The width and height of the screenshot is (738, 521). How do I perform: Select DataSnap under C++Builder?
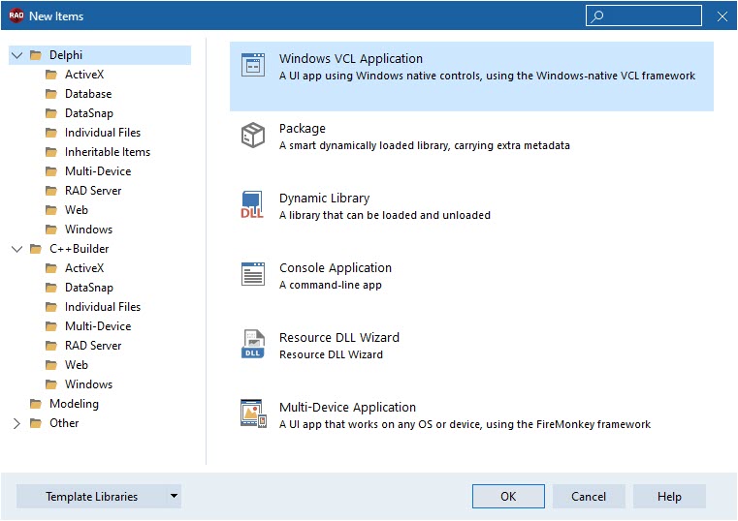pyautogui.click(x=89, y=288)
